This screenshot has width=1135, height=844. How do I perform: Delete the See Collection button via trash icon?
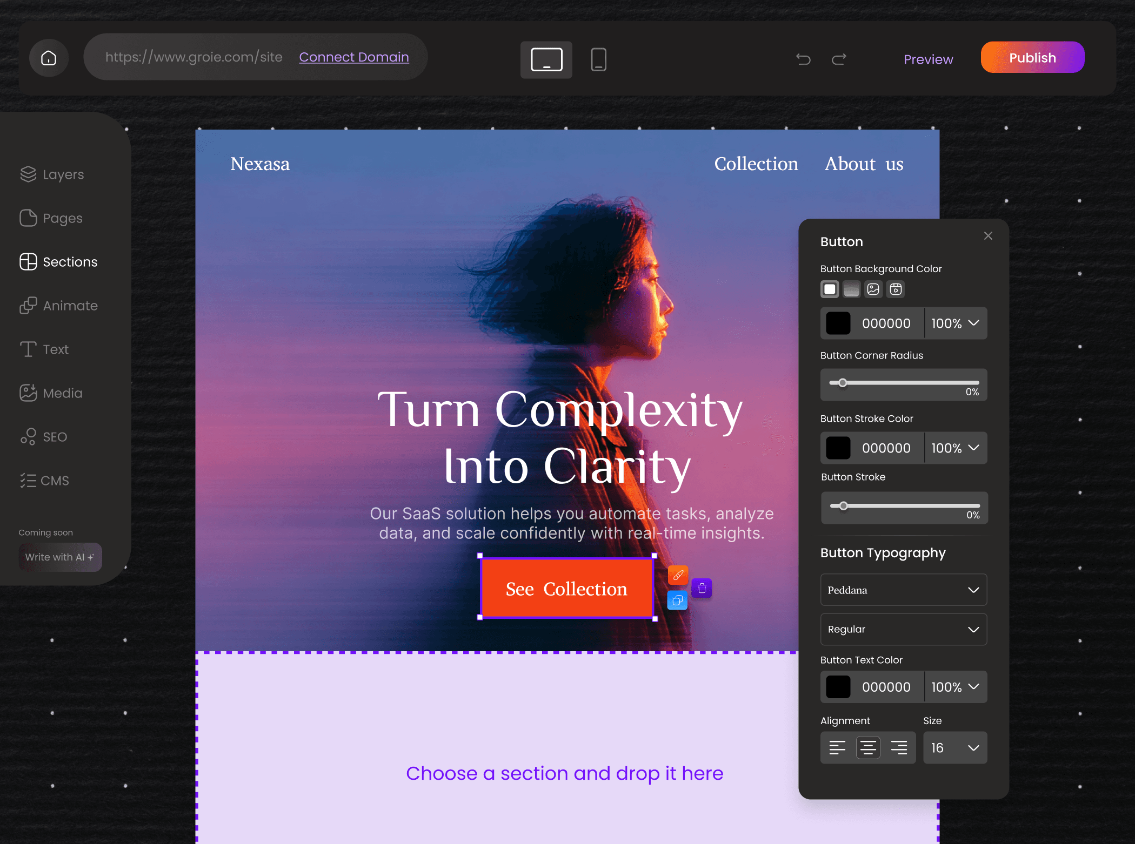point(702,588)
